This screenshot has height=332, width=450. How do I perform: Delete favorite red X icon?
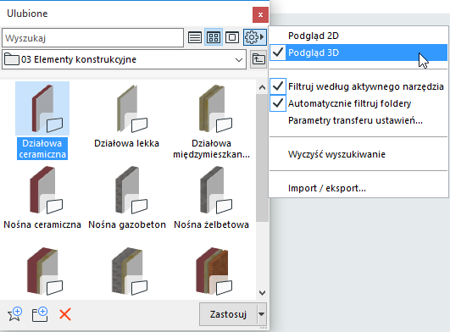pos(65,314)
